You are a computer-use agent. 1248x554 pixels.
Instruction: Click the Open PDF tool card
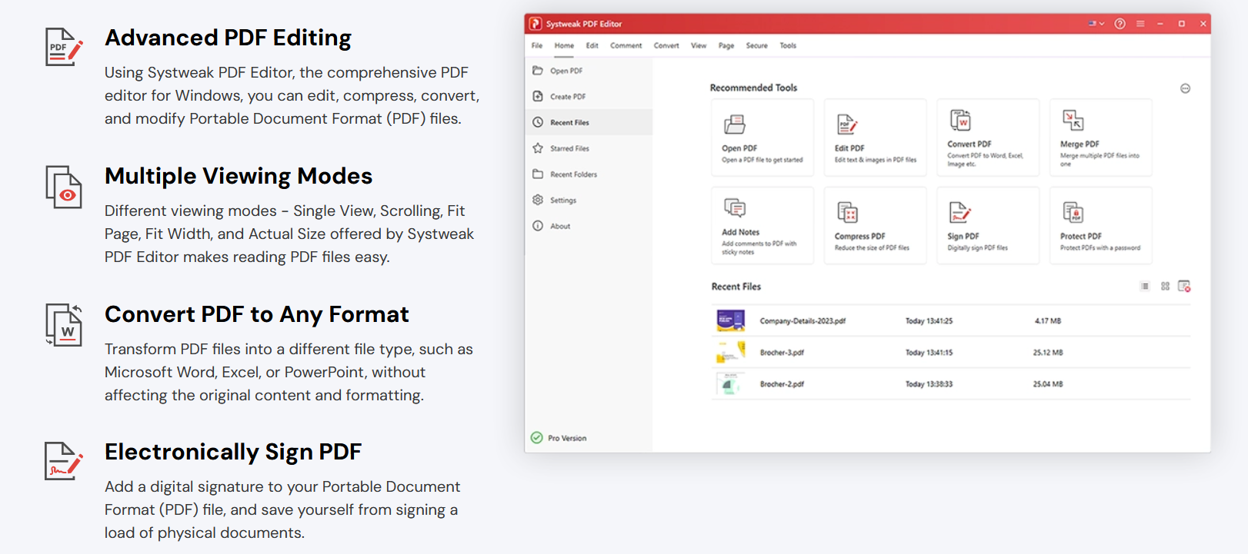coord(762,138)
